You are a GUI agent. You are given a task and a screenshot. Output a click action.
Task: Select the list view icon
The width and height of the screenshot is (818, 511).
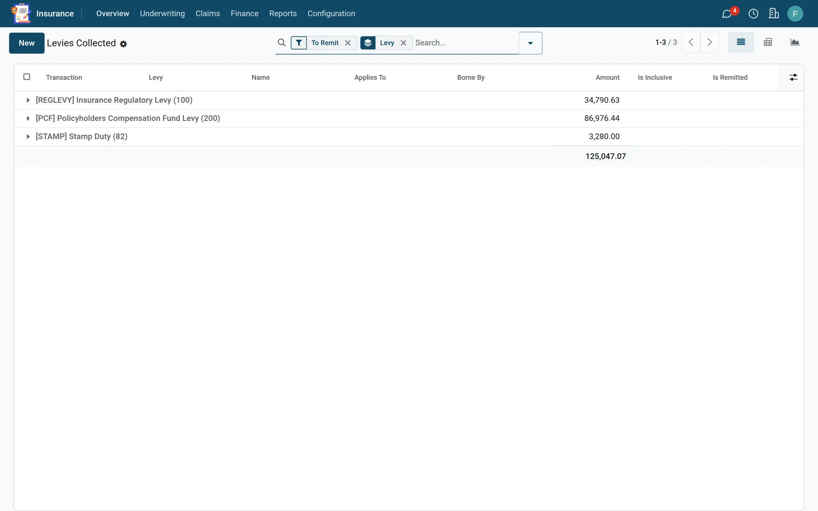[x=741, y=42]
